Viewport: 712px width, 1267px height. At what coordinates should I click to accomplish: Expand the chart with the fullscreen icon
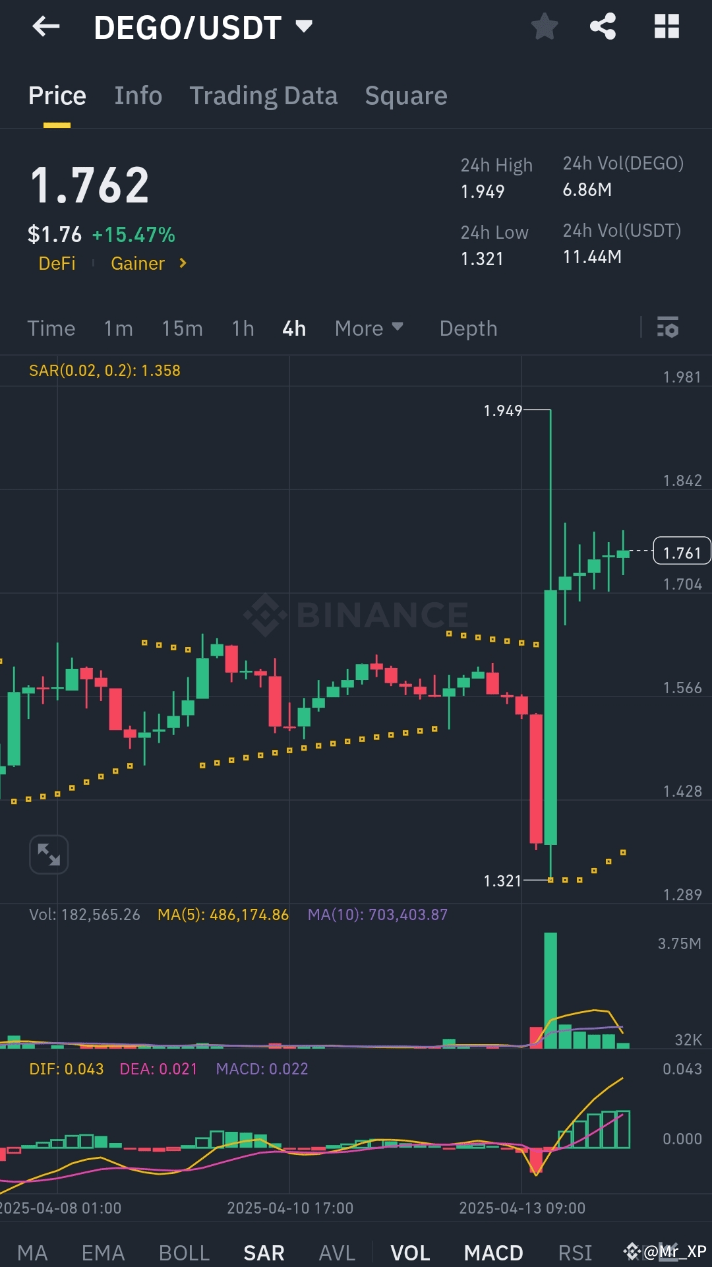coord(48,854)
